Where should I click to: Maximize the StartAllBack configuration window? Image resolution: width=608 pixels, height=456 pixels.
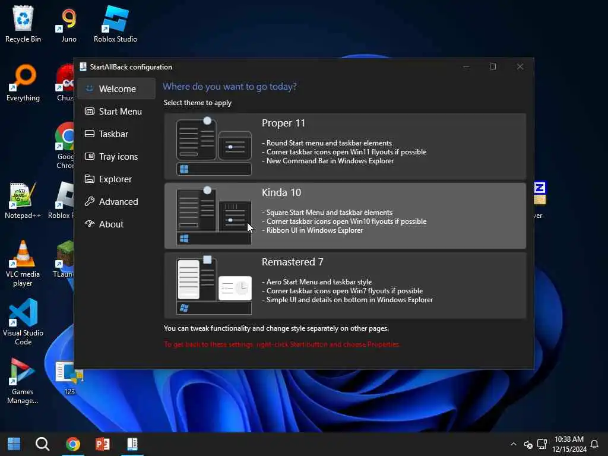point(493,66)
